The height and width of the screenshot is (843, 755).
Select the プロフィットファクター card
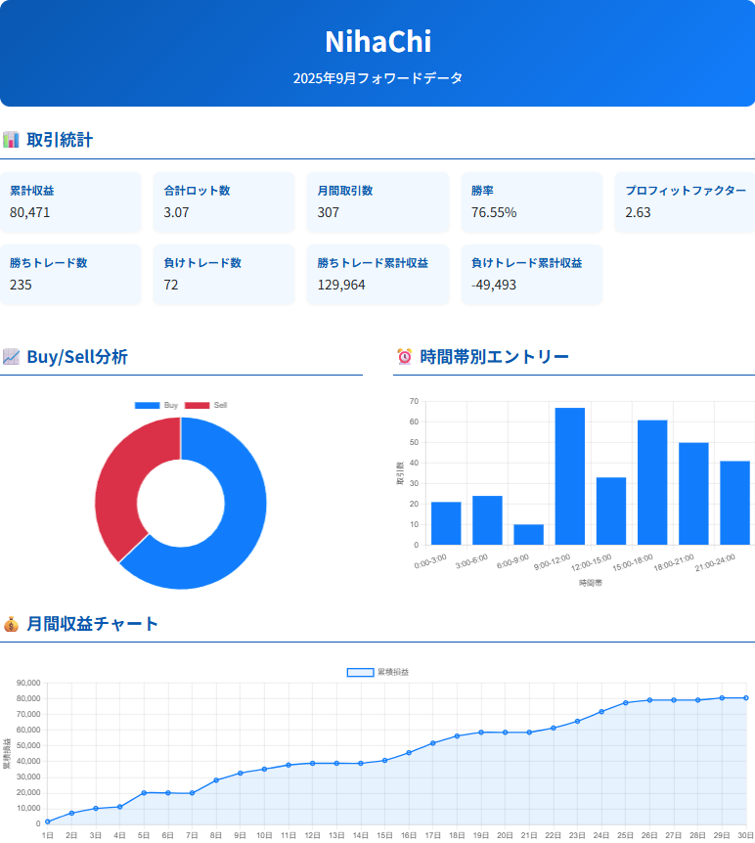coord(685,202)
